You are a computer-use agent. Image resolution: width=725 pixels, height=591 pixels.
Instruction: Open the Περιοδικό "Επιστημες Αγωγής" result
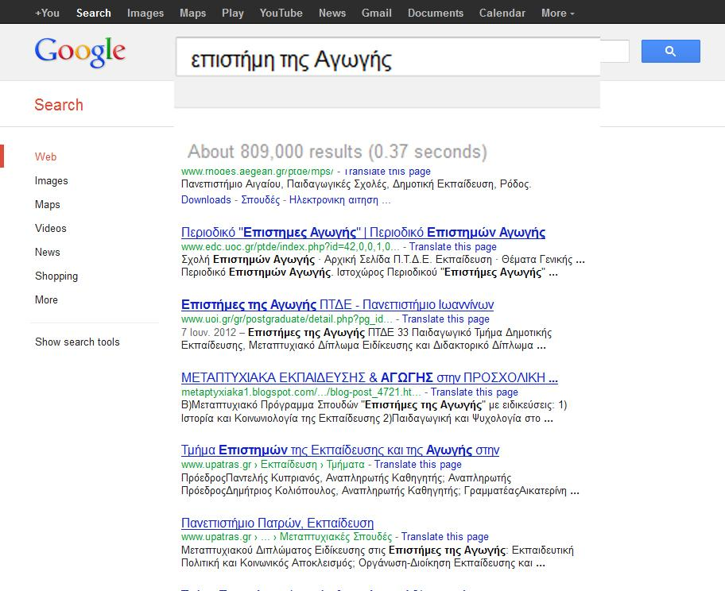[x=363, y=232]
